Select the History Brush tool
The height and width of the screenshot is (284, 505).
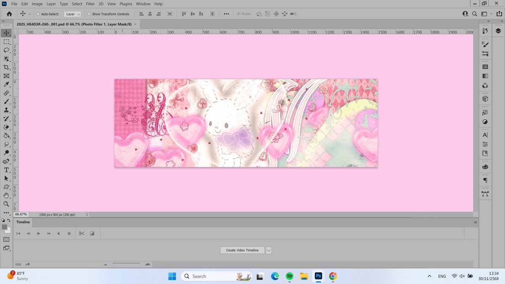pyautogui.click(x=6, y=119)
